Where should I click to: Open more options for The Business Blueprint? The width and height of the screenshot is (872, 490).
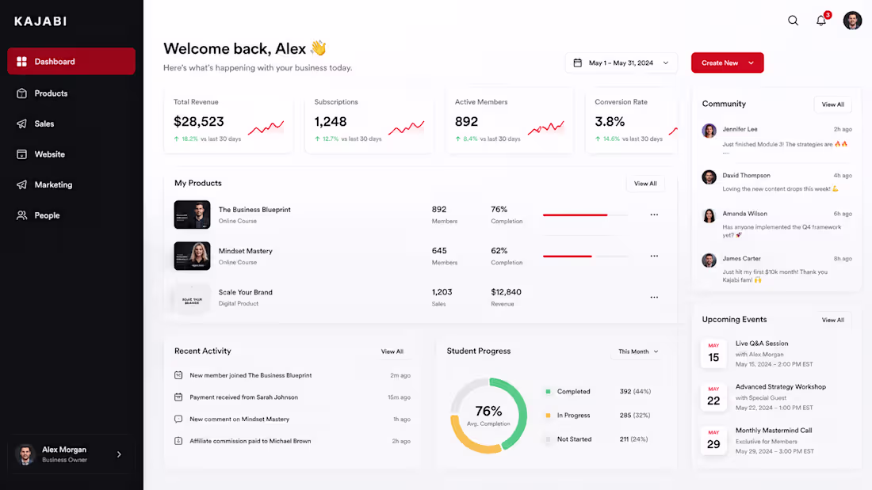point(654,215)
